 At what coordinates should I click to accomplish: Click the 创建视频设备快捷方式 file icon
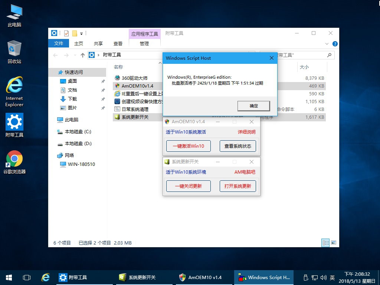point(117,101)
